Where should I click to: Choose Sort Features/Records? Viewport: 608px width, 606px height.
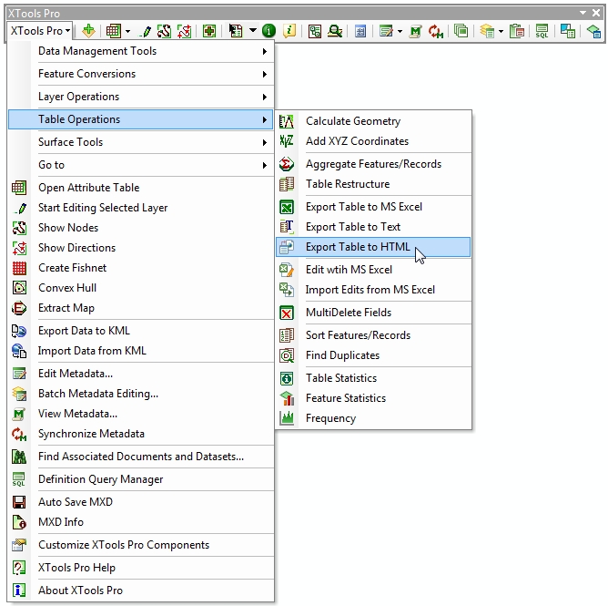coord(373,335)
